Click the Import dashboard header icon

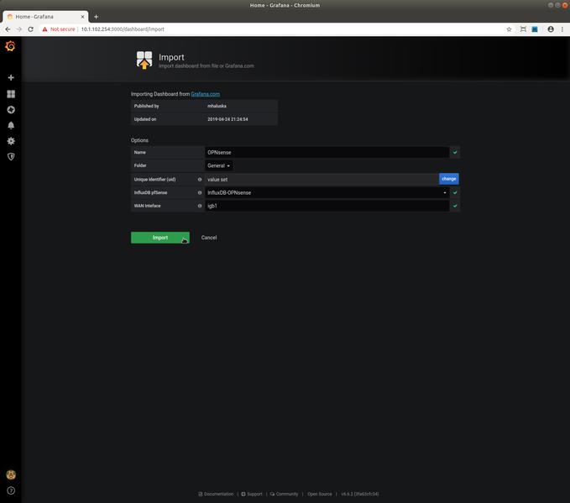point(144,60)
